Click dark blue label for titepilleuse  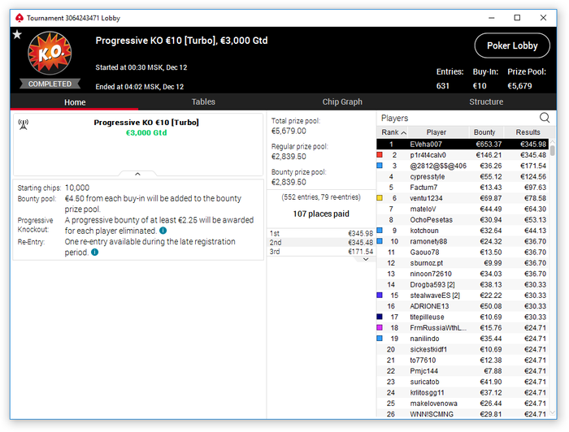click(380, 317)
